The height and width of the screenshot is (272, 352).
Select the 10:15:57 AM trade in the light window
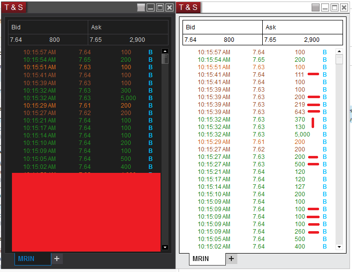coord(262,52)
